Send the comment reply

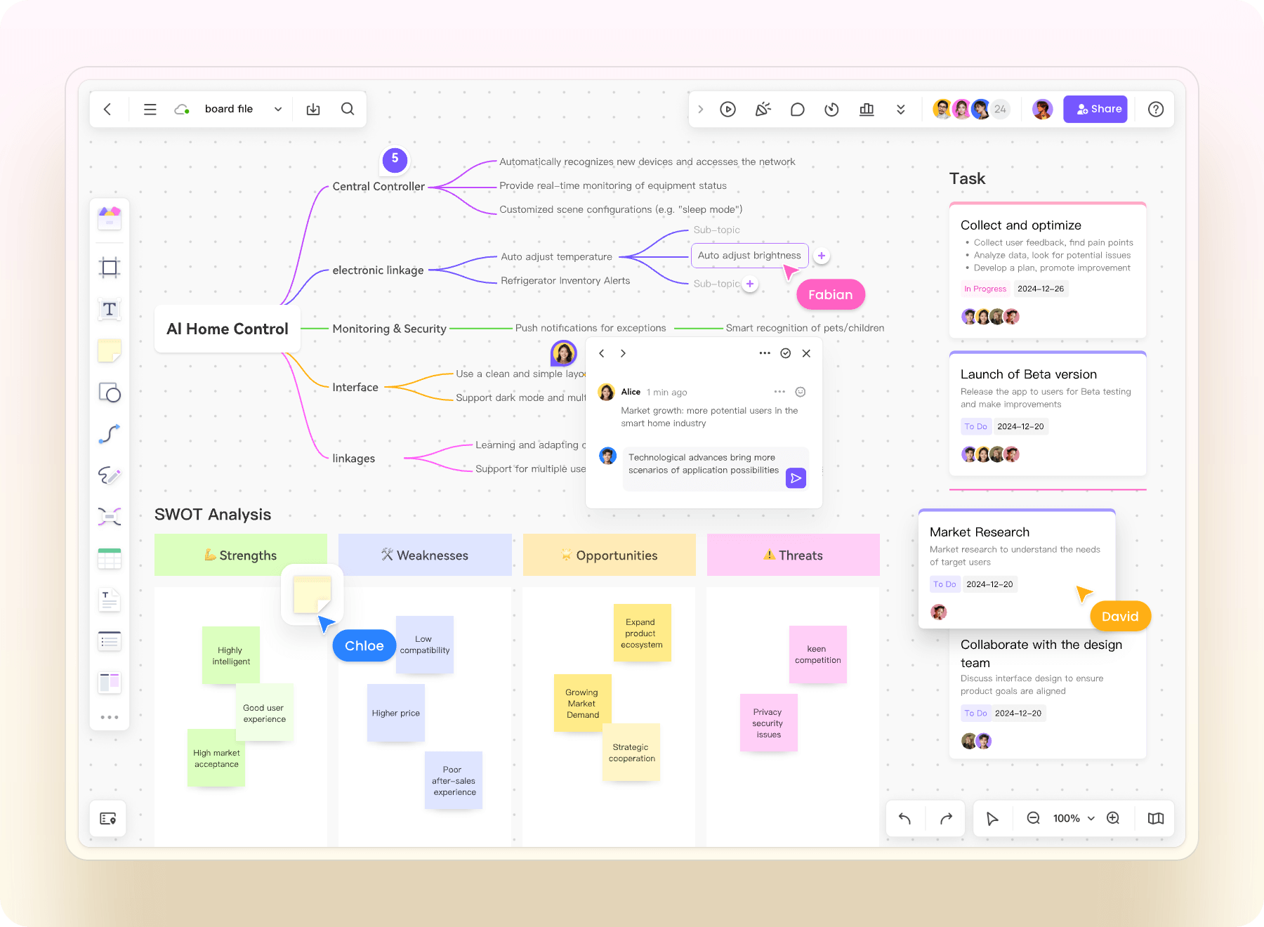point(796,478)
